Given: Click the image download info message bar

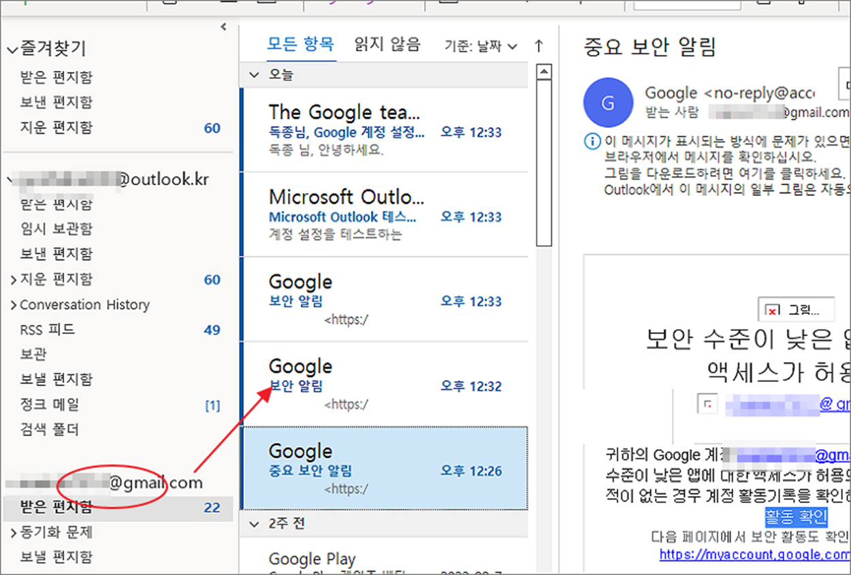Looking at the screenshot, I should (x=718, y=166).
